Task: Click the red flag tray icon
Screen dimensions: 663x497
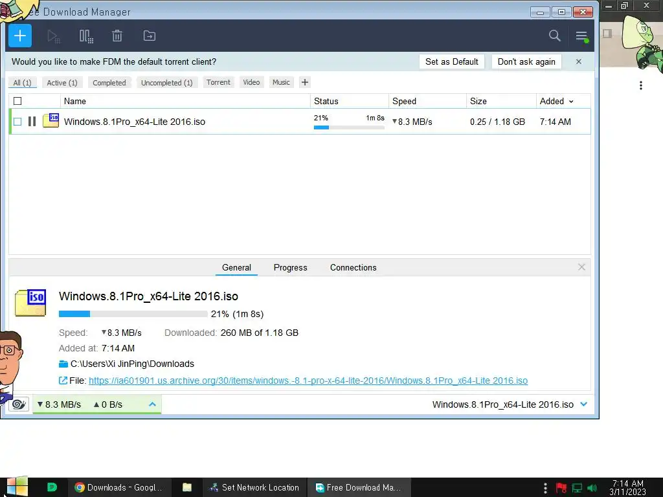Action: 561,488
